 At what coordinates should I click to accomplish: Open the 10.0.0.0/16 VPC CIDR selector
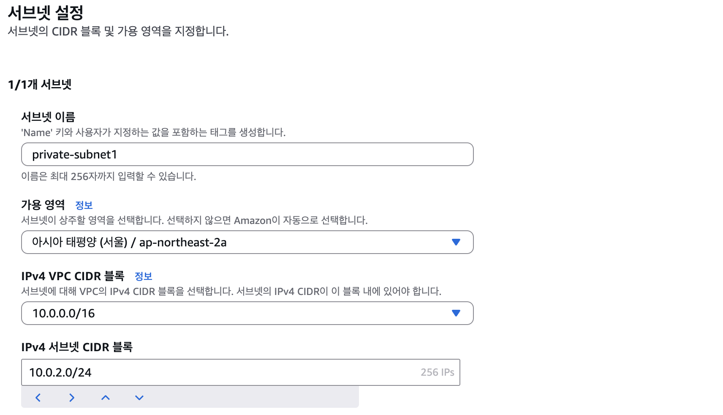pos(247,313)
